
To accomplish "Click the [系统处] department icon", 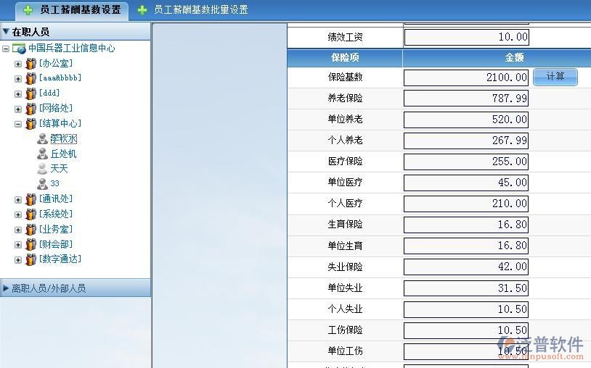I will click(x=31, y=214).
